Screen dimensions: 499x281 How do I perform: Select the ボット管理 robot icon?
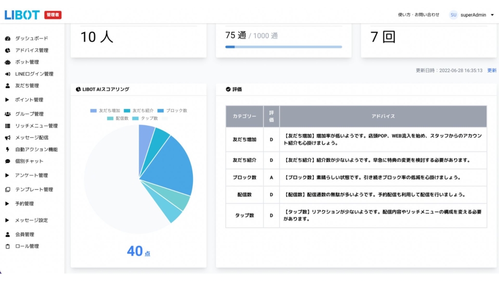click(x=7, y=62)
